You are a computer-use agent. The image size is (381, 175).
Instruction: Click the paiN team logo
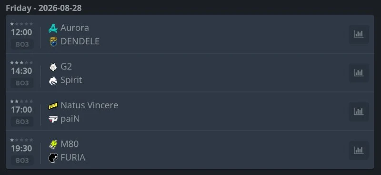tap(53, 119)
